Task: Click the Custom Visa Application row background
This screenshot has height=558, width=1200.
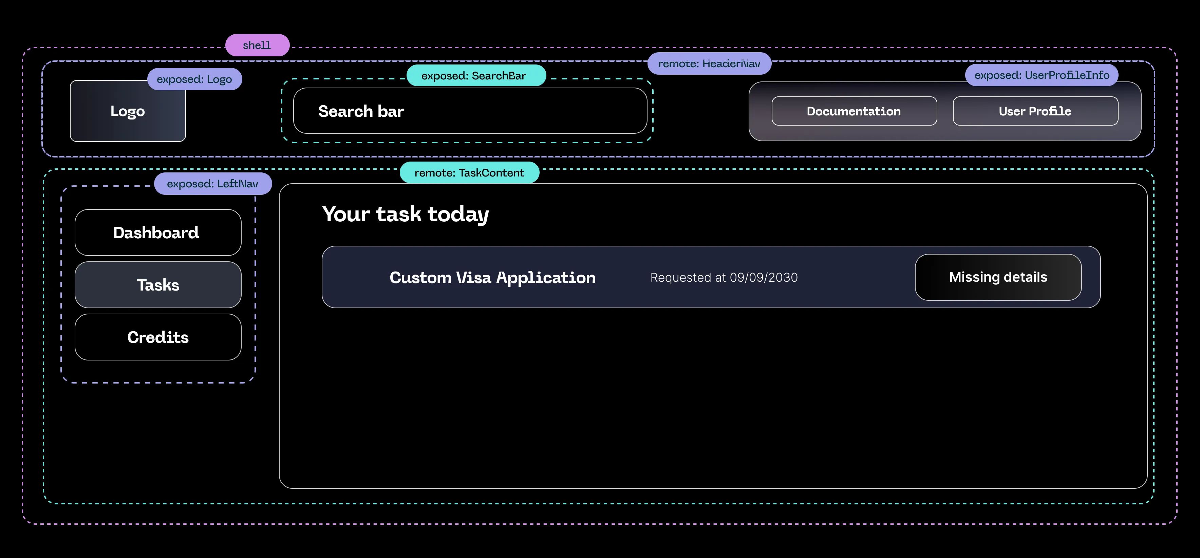Action: (x=857, y=278)
